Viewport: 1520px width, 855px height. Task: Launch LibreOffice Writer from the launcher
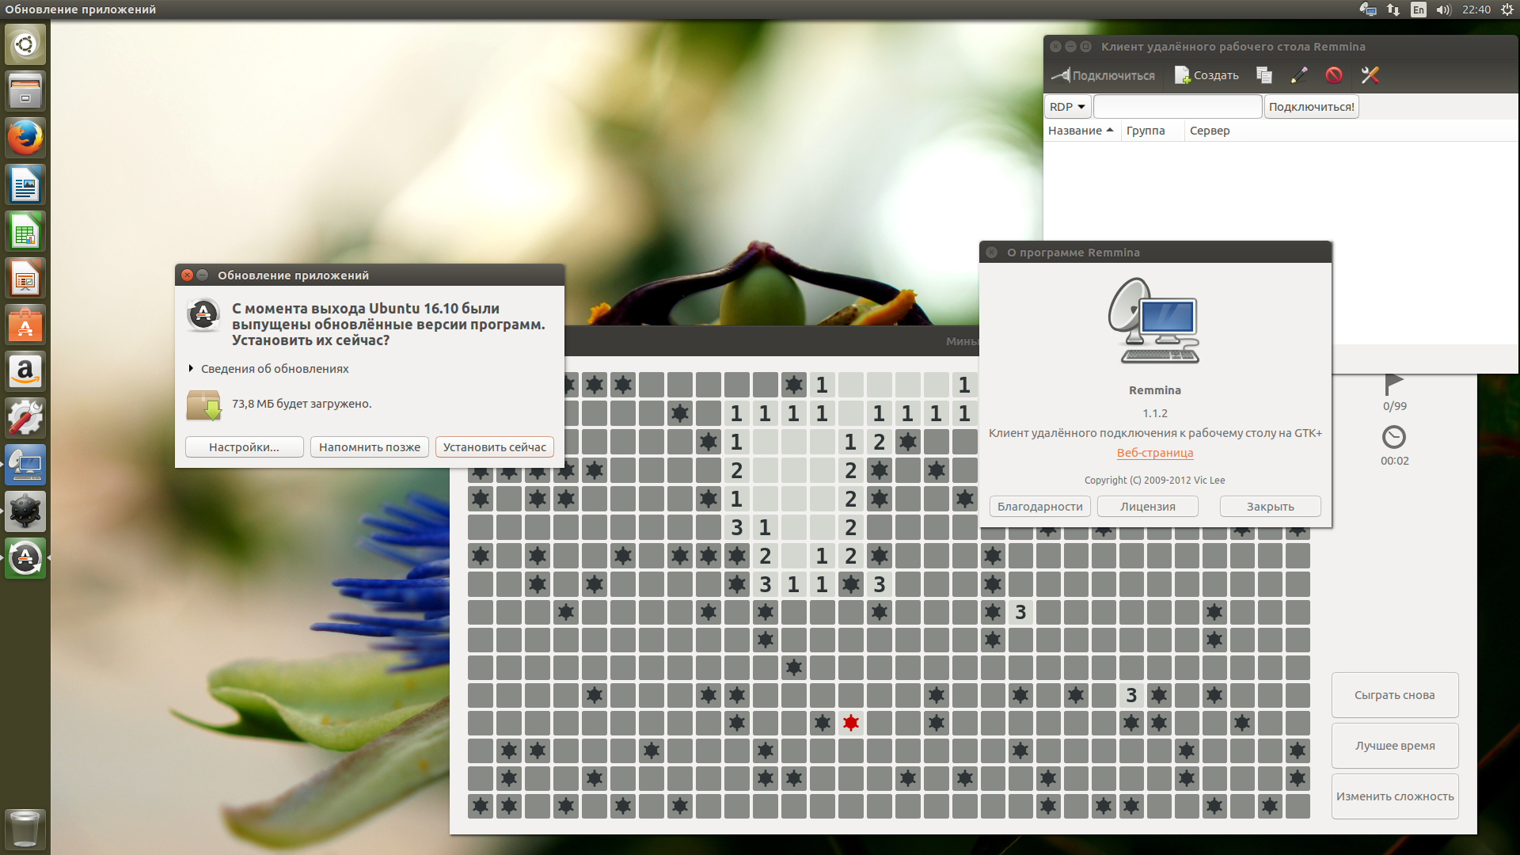(25, 184)
